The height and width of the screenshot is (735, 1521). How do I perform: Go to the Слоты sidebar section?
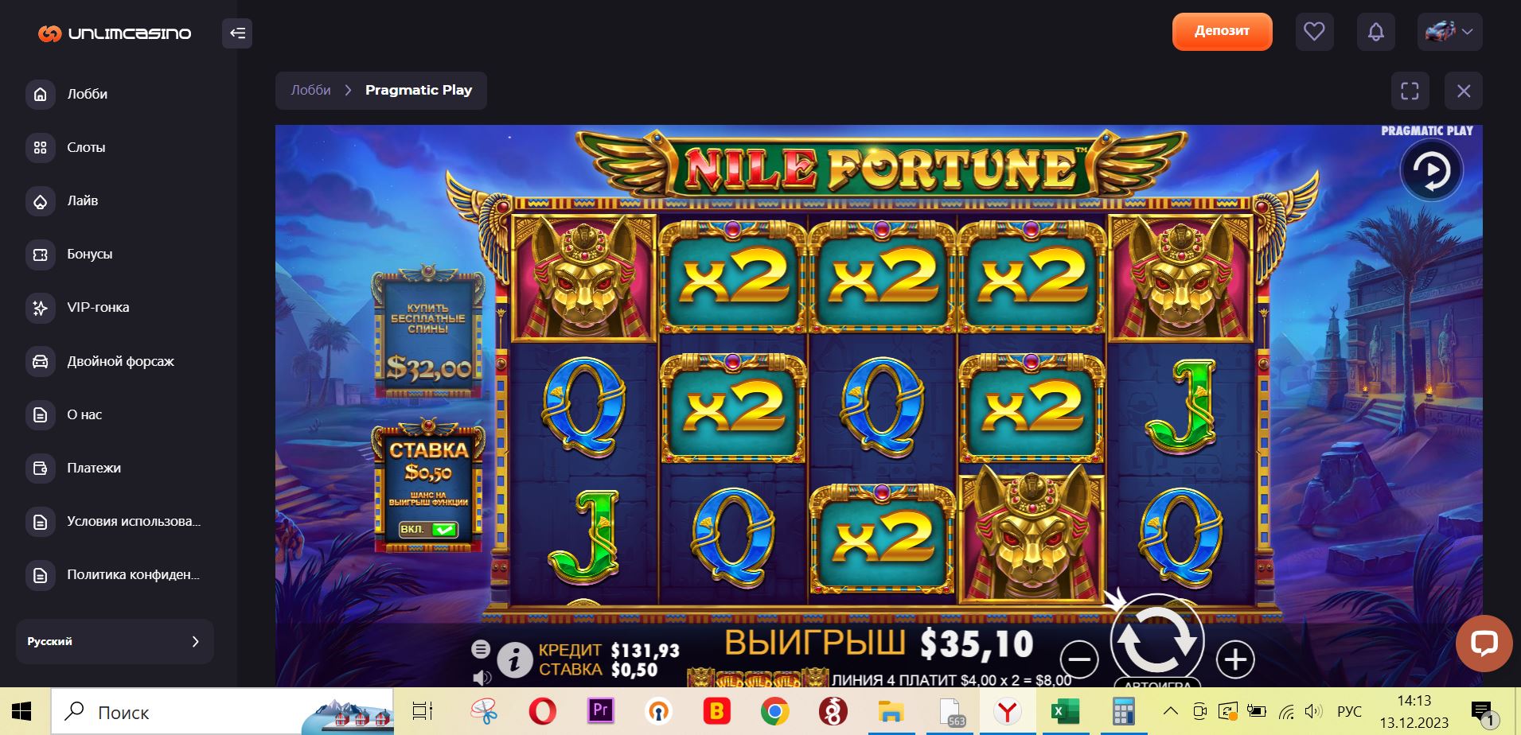point(86,147)
